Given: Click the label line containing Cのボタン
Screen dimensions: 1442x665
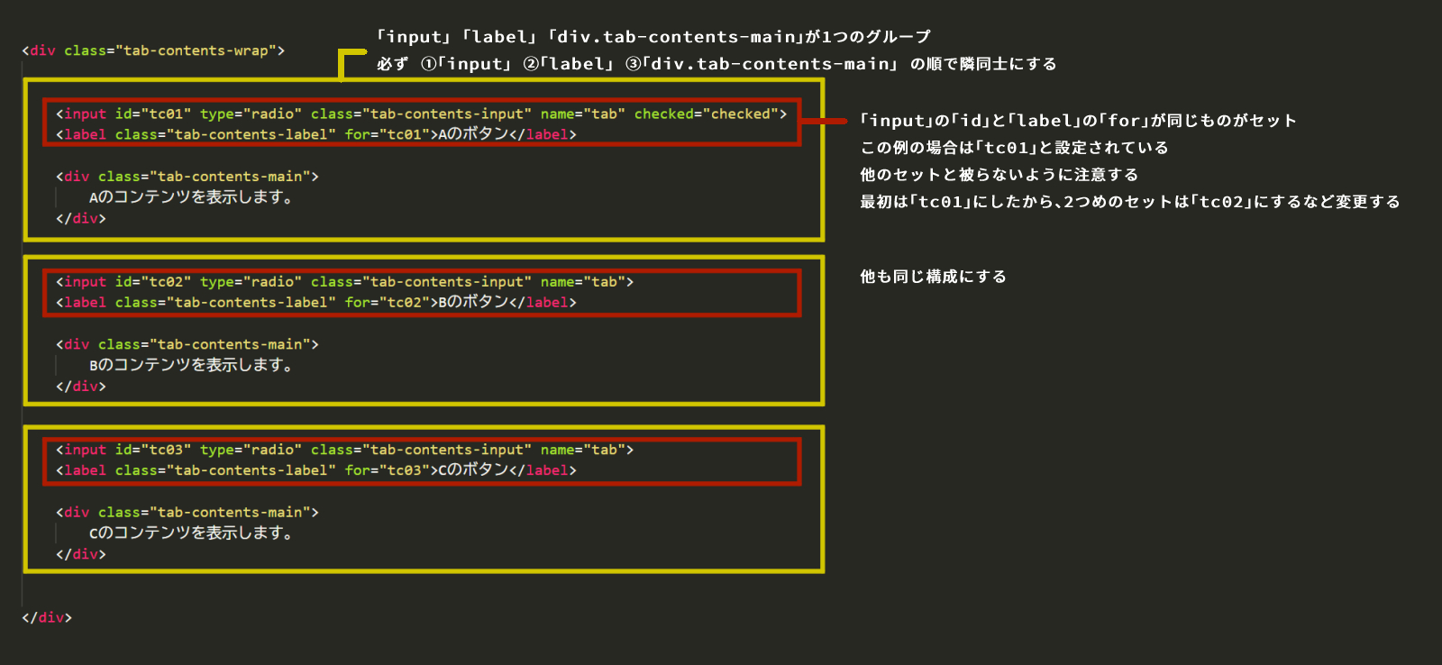Looking at the screenshot, I should (x=315, y=470).
